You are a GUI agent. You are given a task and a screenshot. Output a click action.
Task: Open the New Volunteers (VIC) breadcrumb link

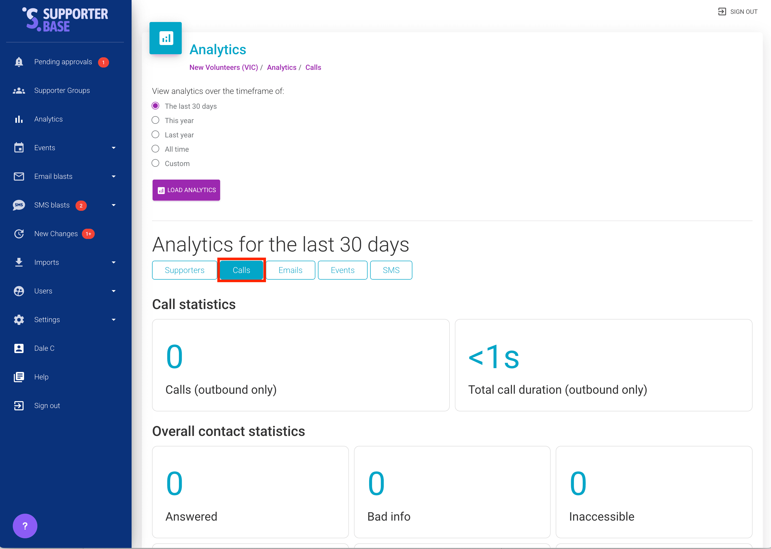pos(223,67)
